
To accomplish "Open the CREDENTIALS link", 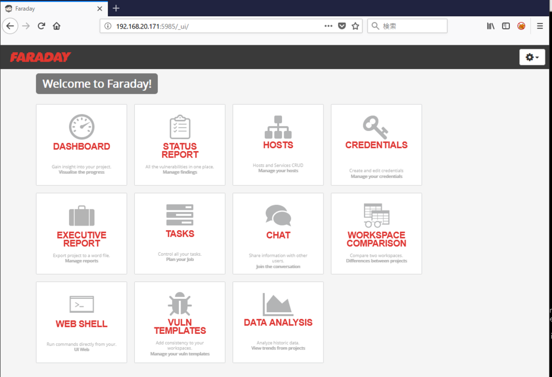I will pyautogui.click(x=376, y=145).
